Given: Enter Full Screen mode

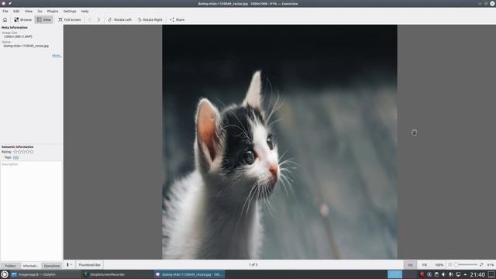Looking at the screenshot, I should pyautogui.click(x=70, y=19).
